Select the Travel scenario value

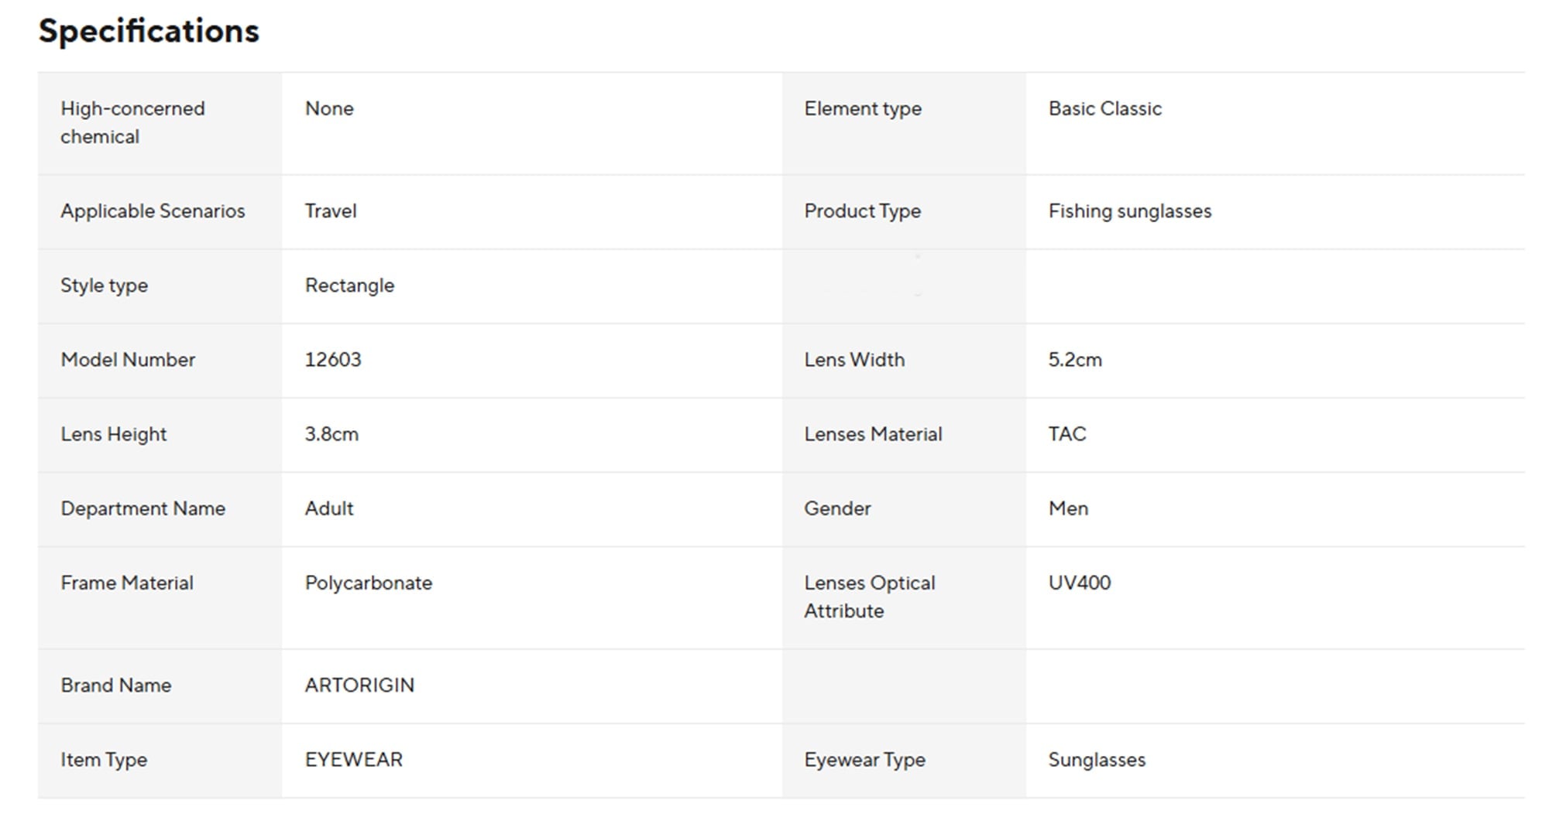click(x=331, y=211)
